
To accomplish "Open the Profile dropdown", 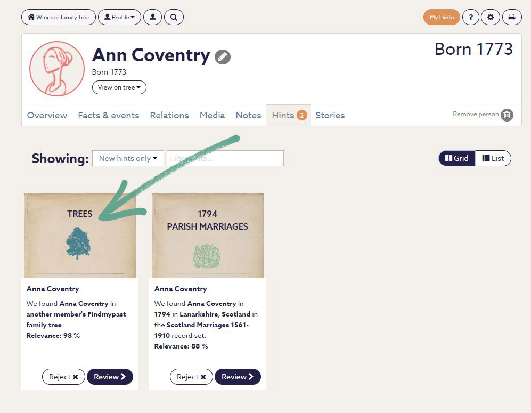I will pyautogui.click(x=119, y=17).
